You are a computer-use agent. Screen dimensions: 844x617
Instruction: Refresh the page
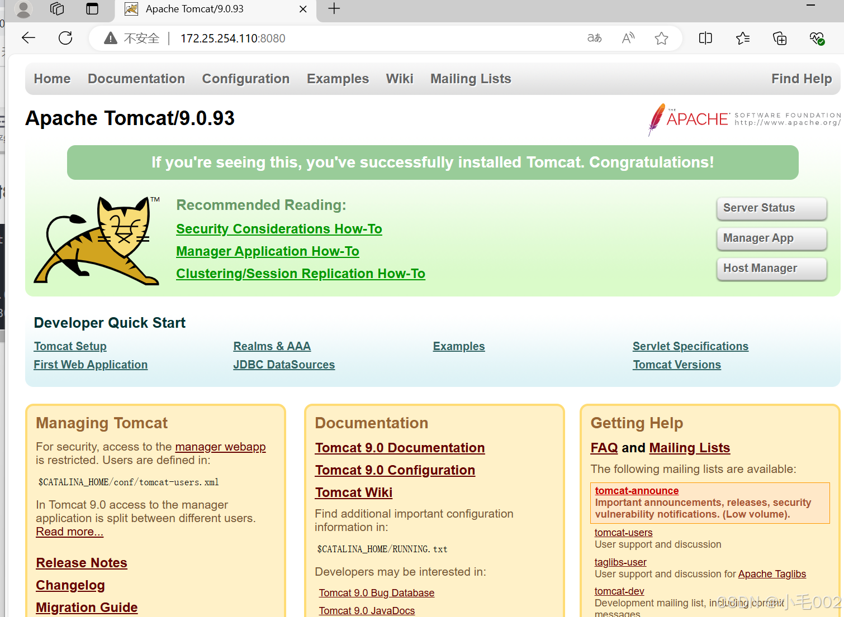pyautogui.click(x=65, y=38)
